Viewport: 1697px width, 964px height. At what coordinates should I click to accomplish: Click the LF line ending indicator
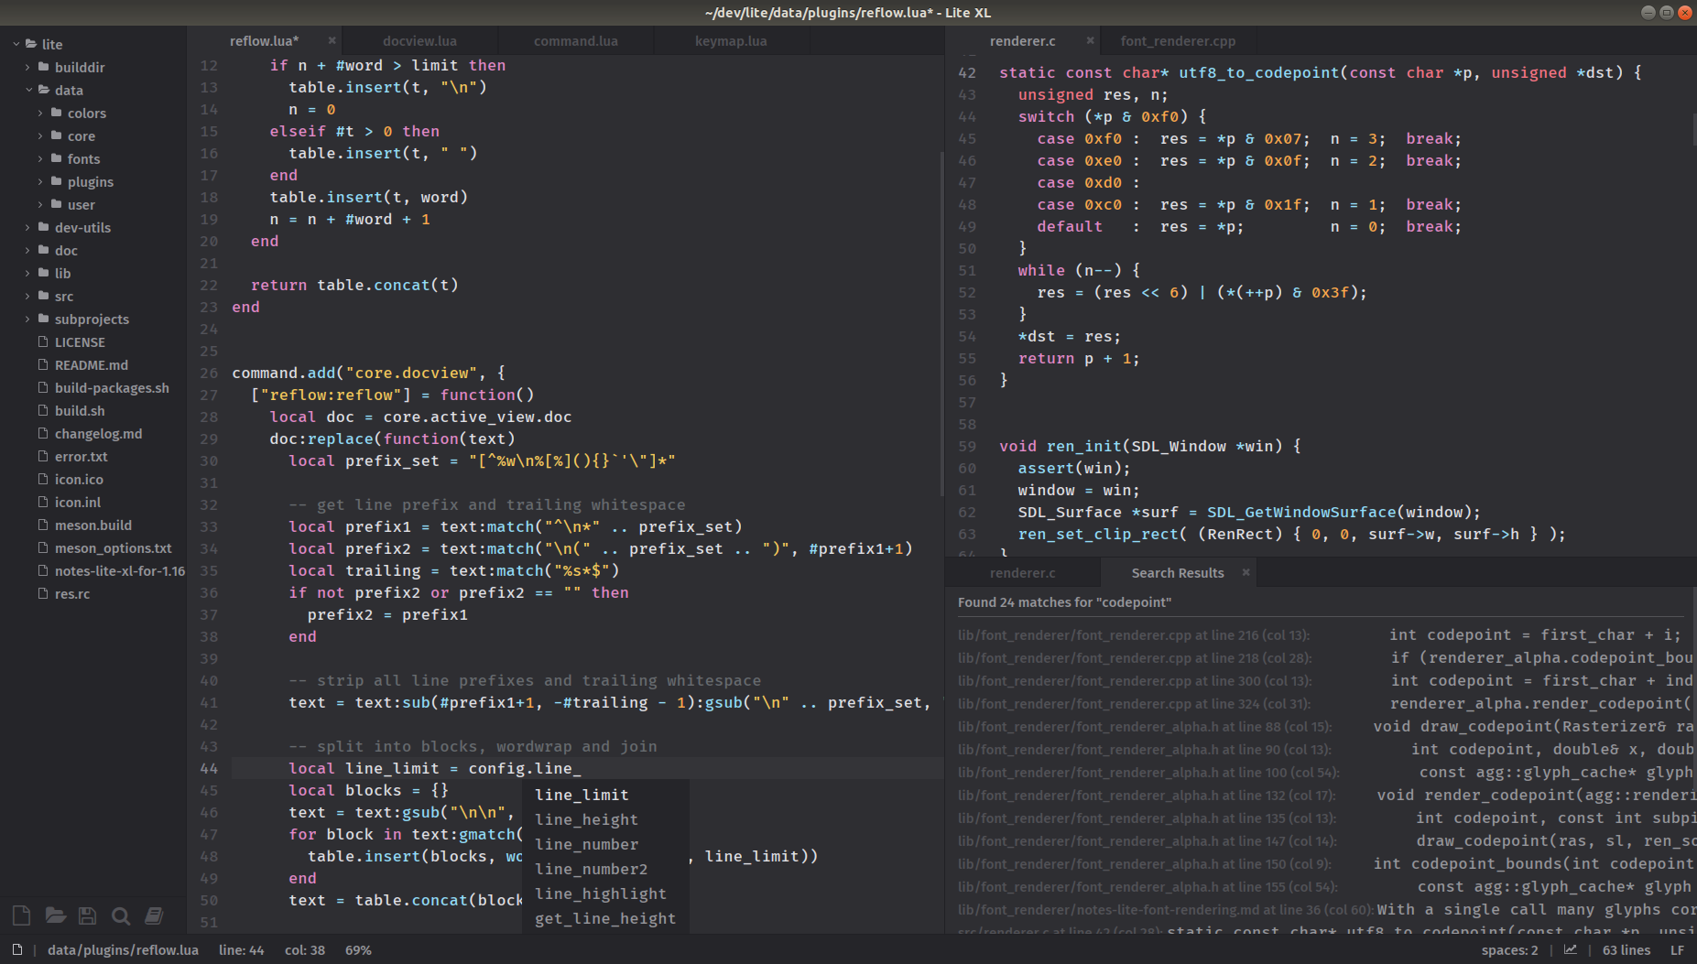(1677, 950)
